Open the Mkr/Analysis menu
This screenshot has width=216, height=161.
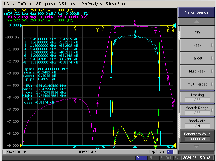click(90, 4)
